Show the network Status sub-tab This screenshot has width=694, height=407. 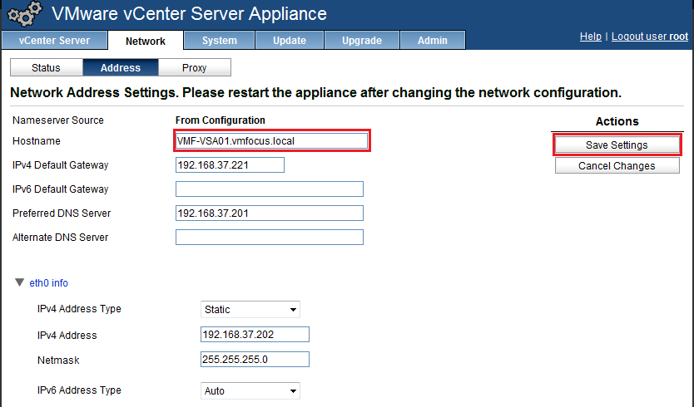click(46, 68)
